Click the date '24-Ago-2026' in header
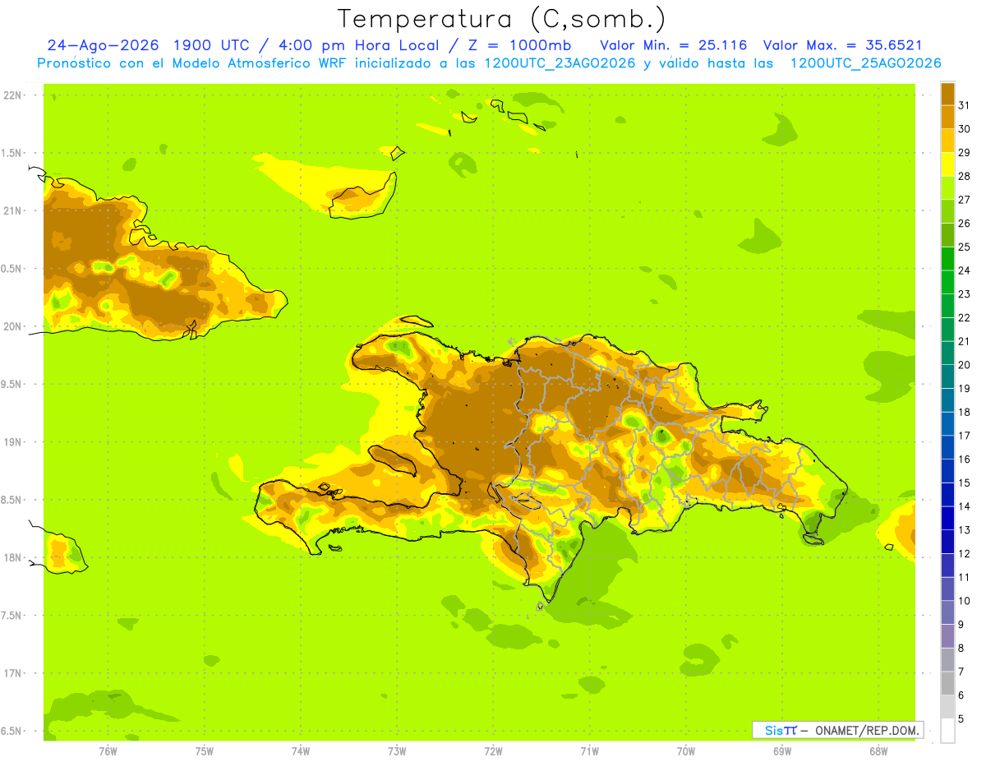 (x=103, y=45)
